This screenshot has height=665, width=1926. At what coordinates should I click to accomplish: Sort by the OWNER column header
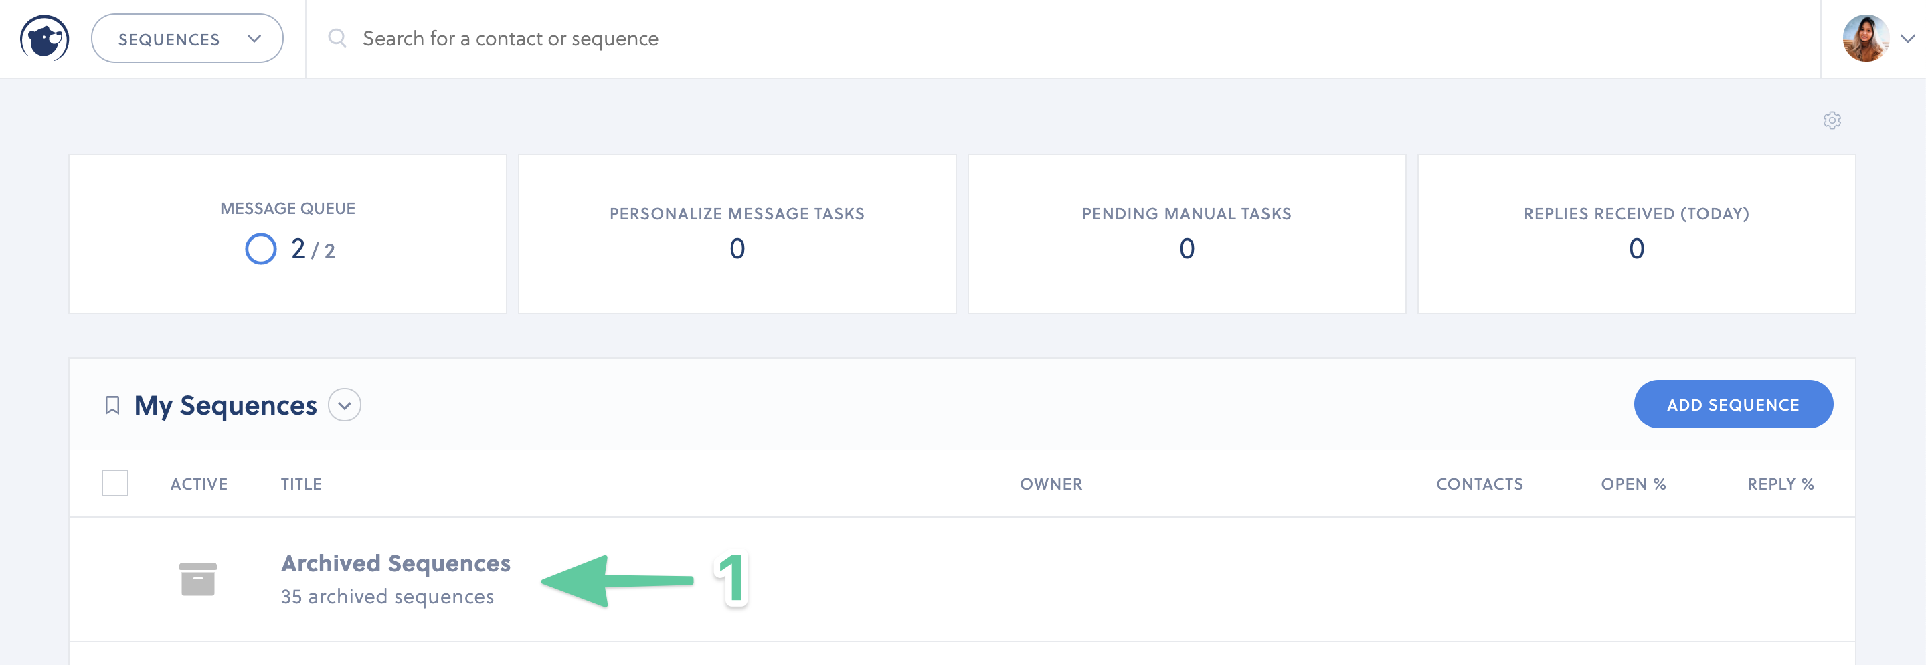click(x=1051, y=484)
